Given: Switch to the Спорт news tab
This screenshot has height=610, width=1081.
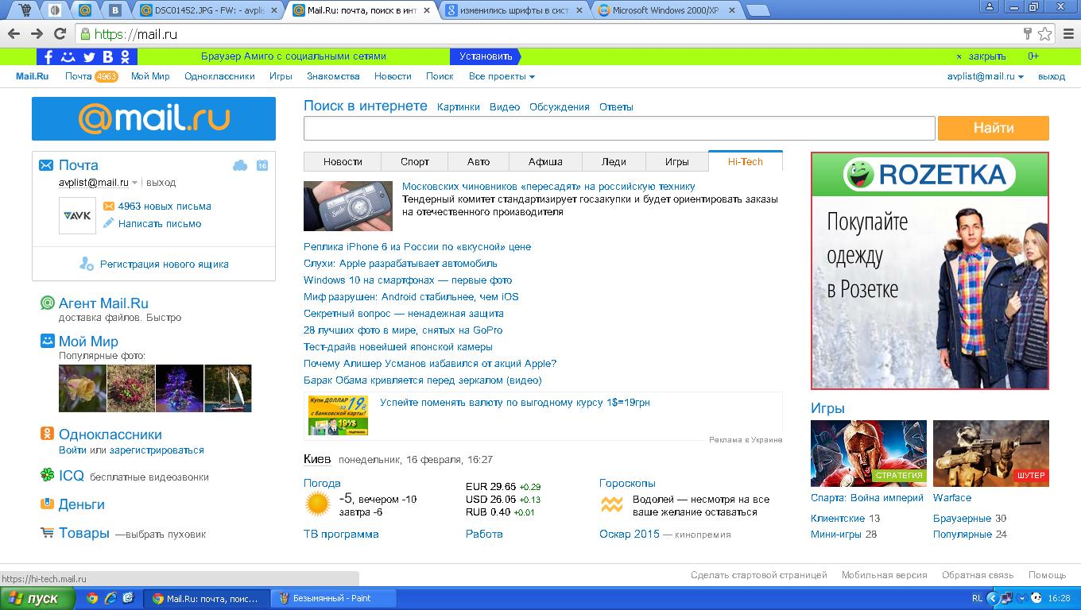Looking at the screenshot, I should 415,161.
